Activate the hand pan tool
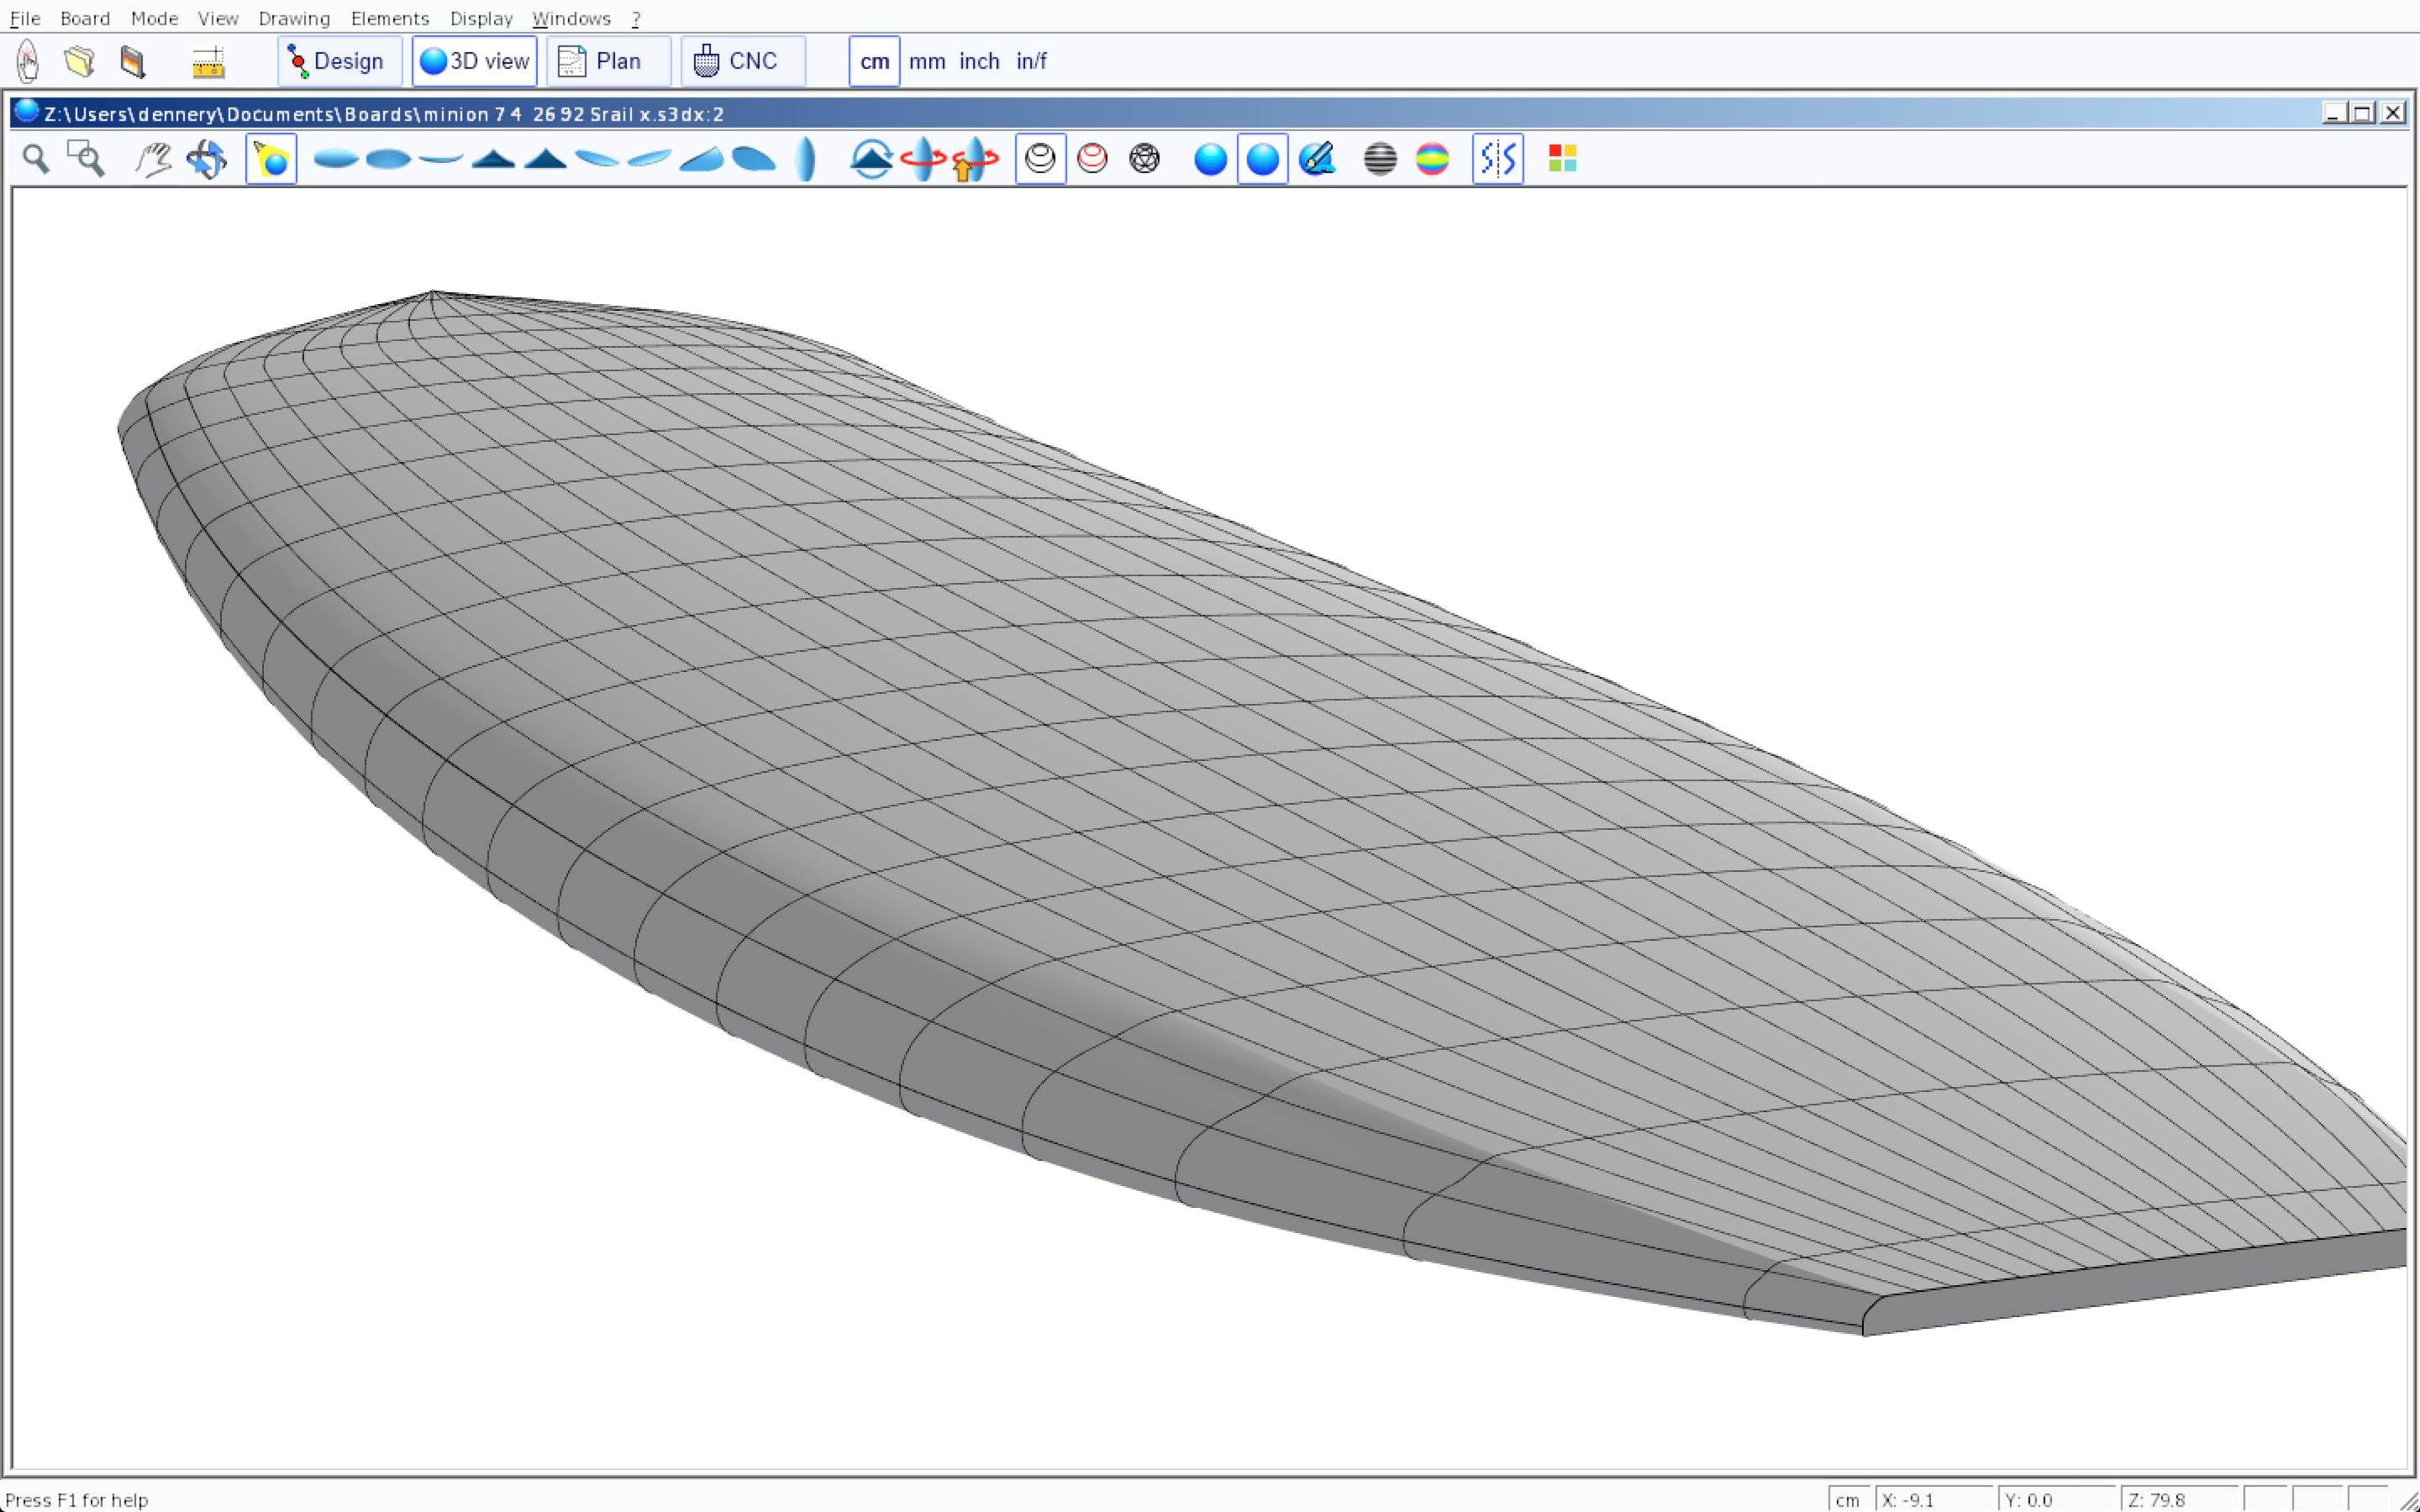Screen dimensions: 2420x1512 click(x=153, y=158)
